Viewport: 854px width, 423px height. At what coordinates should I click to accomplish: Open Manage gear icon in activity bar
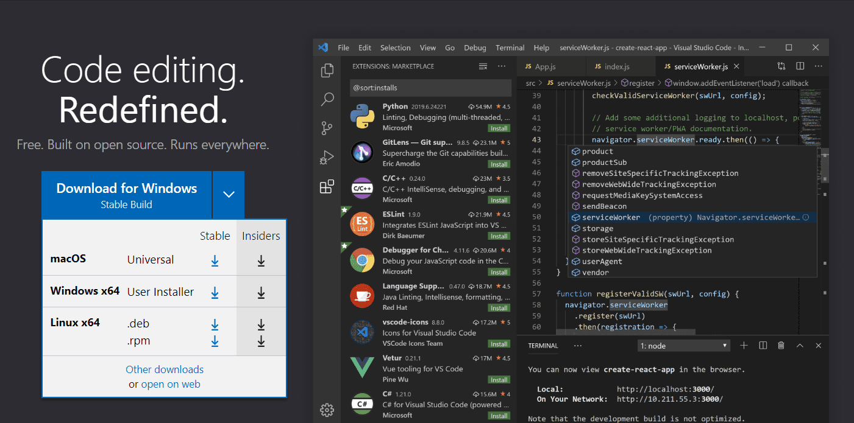(327, 410)
